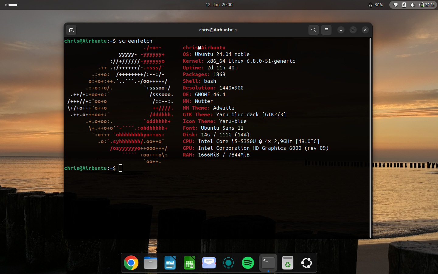
Task: Click the RAM value 1666MiB / 7844MiB
Action: click(x=224, y=155)
